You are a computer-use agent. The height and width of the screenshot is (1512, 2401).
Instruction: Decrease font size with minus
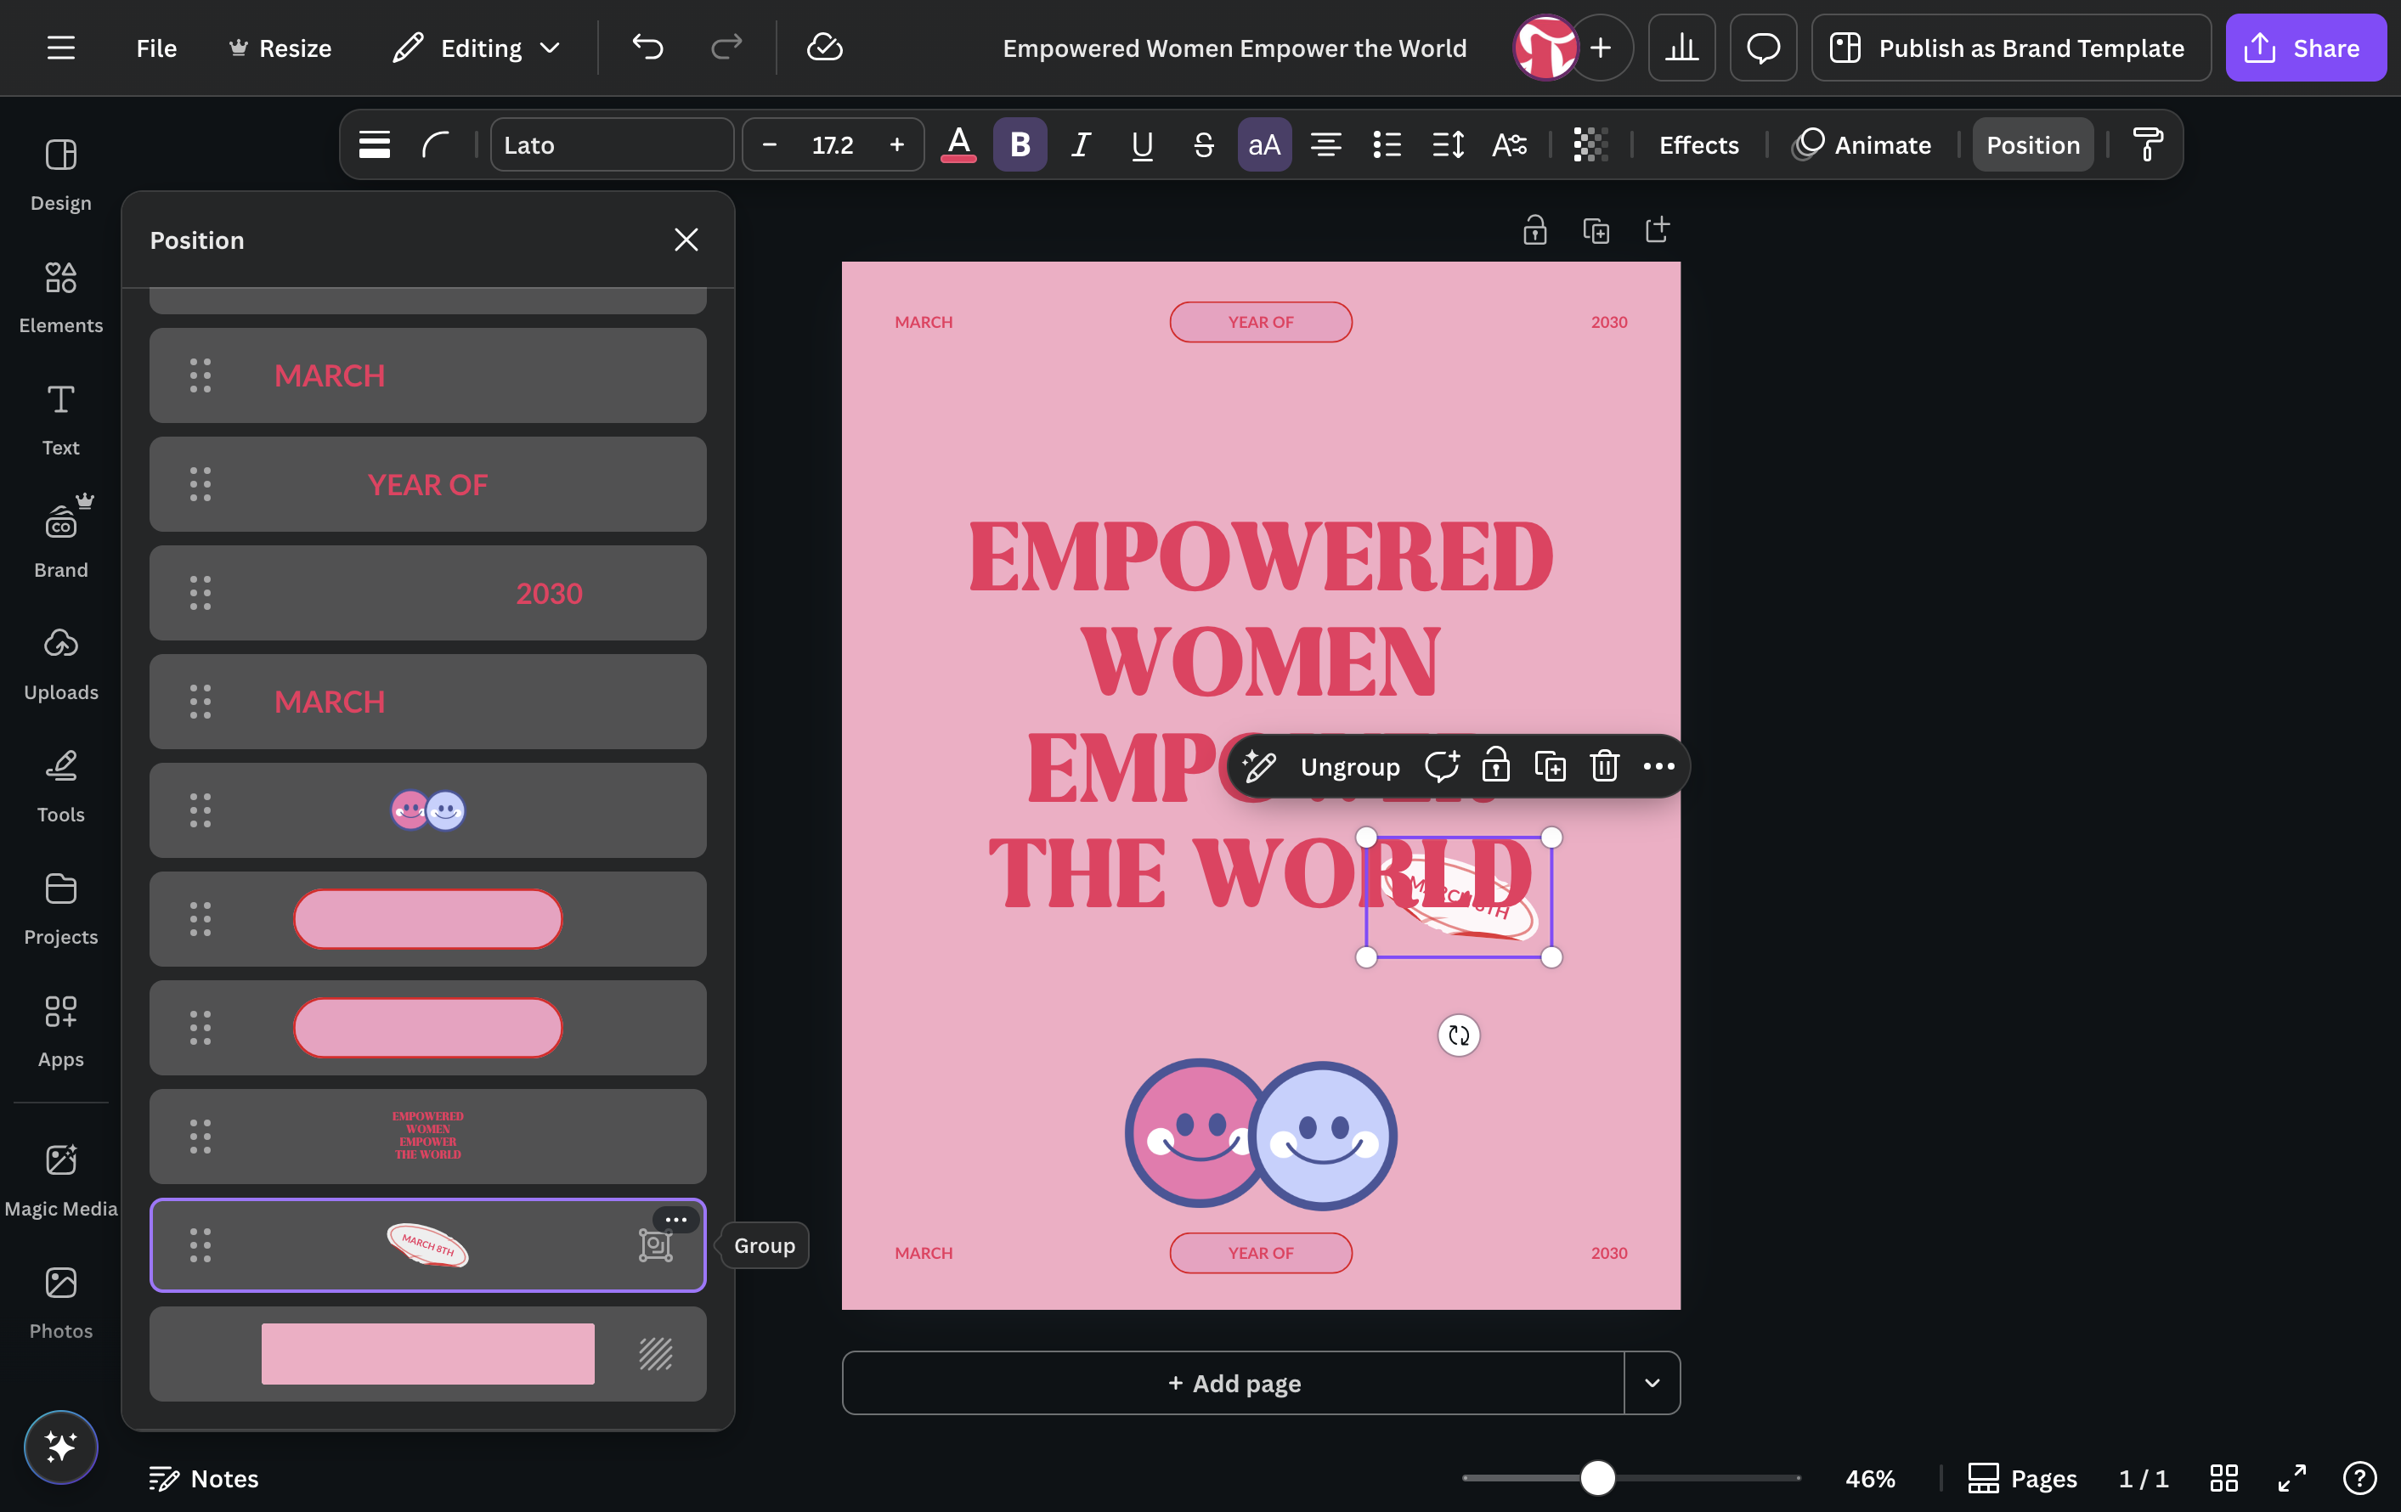pos(769,144)
